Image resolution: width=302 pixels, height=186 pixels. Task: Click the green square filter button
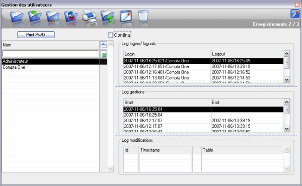(104, 55)
